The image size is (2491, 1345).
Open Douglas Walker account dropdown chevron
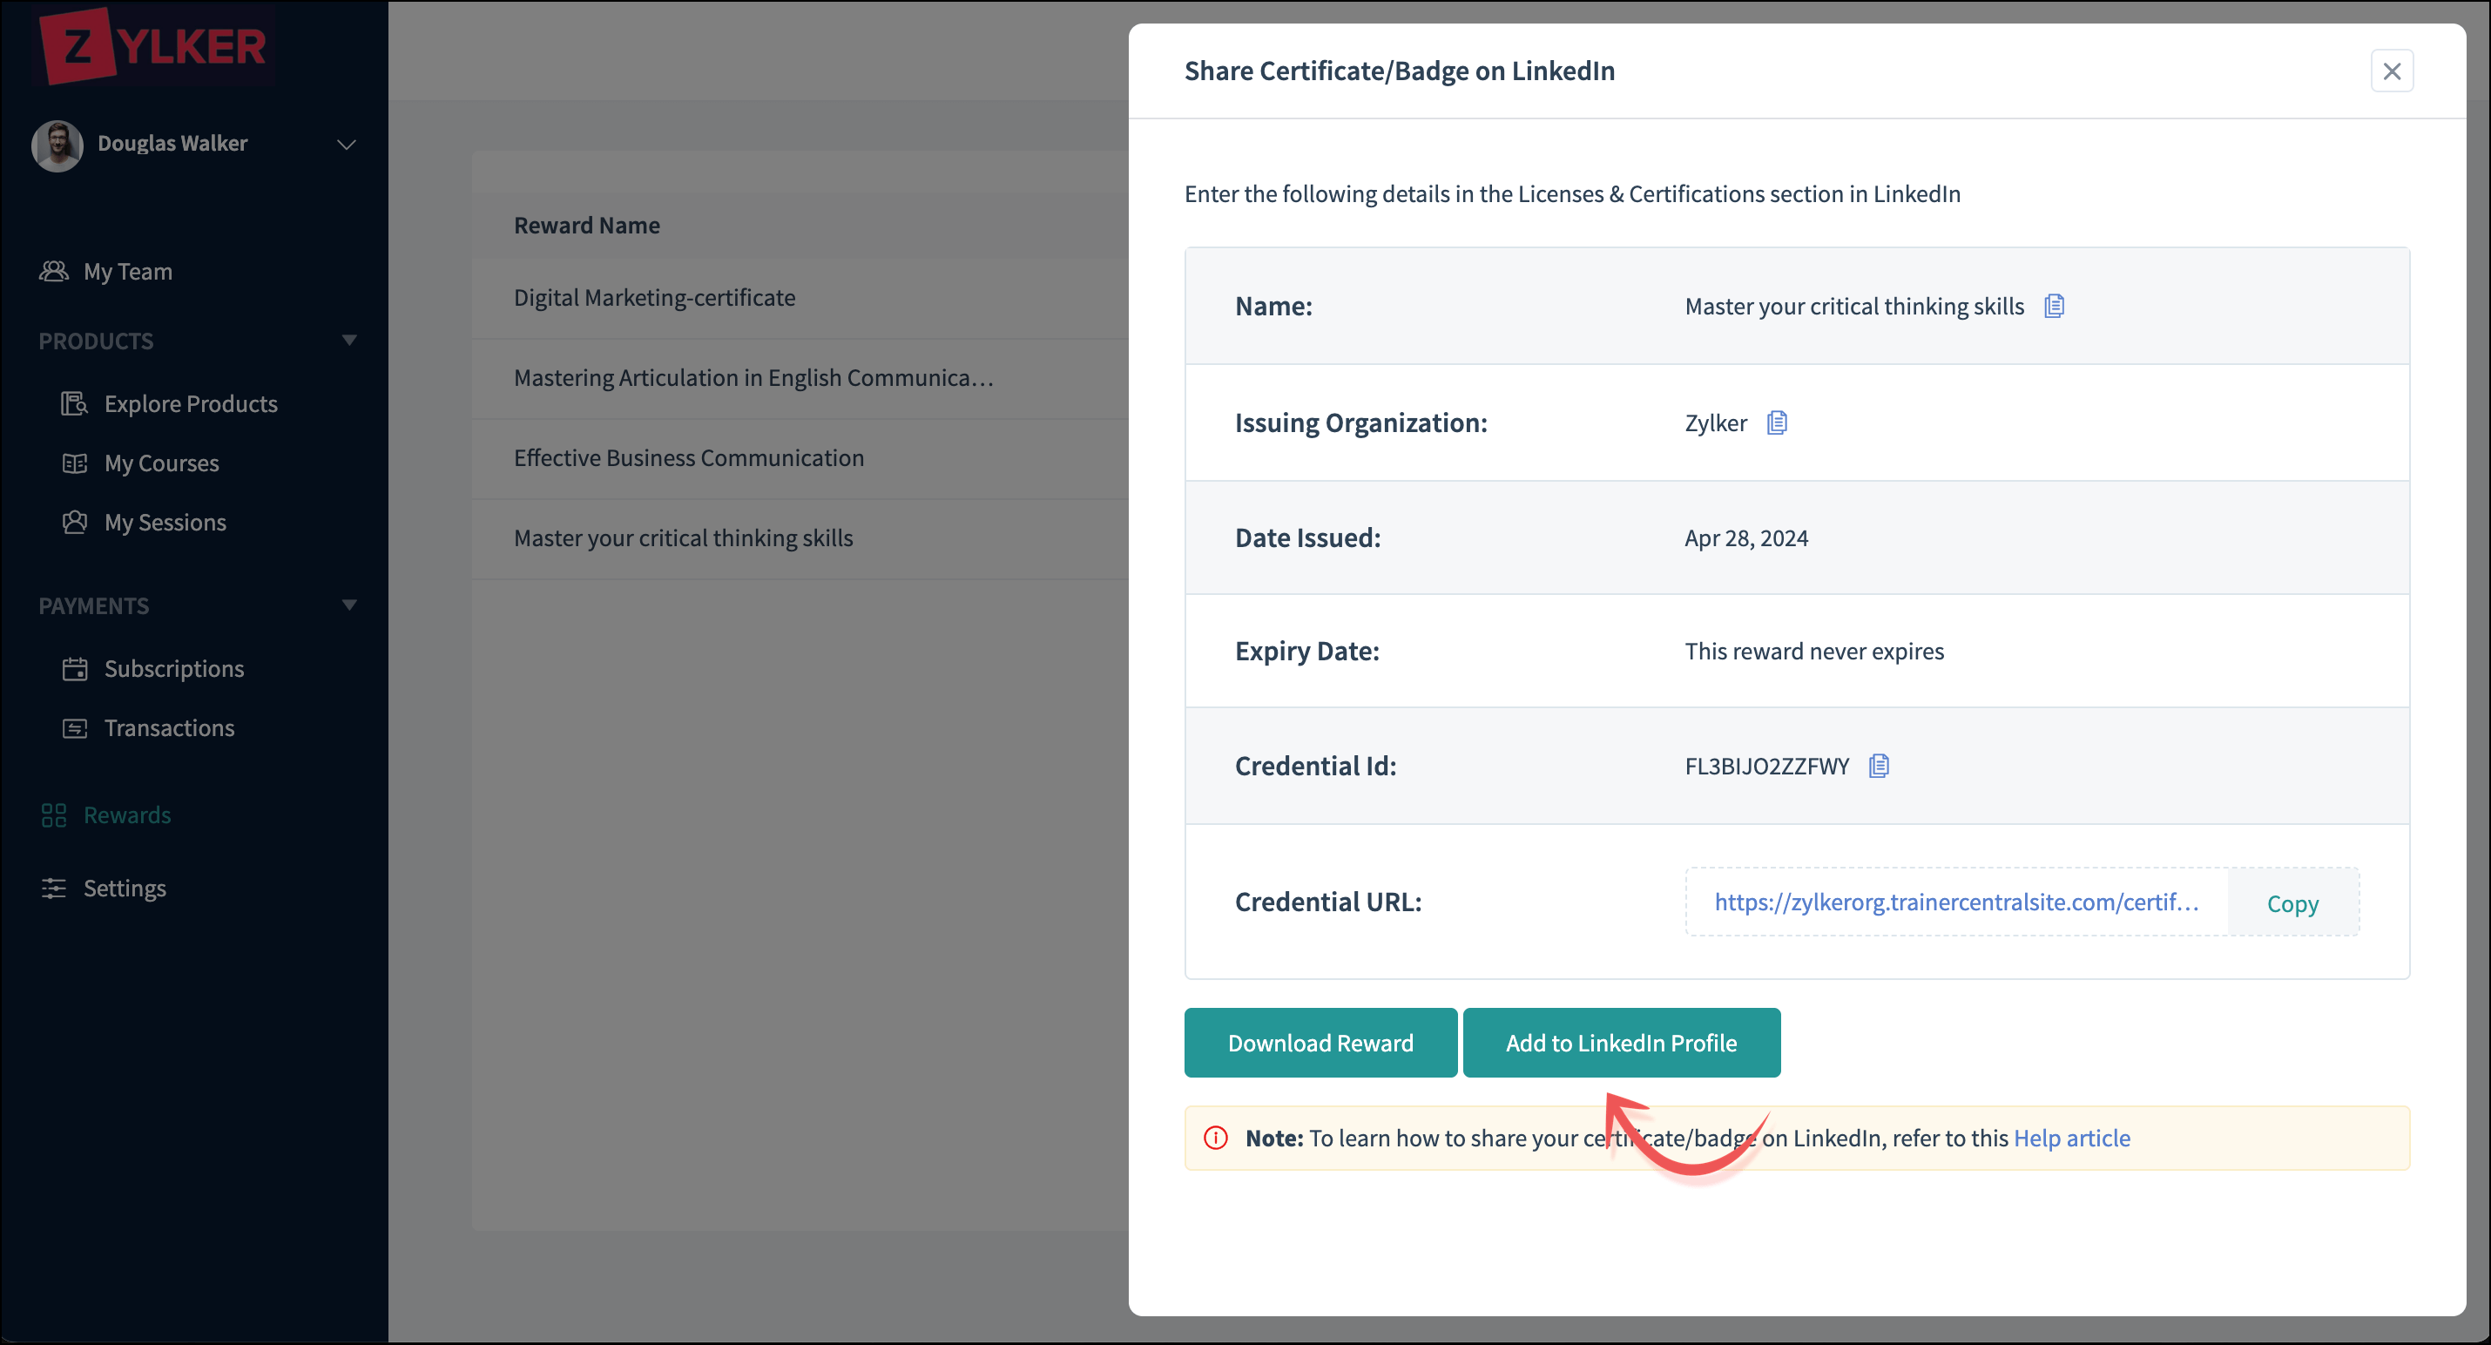click(x=346, y=144)
